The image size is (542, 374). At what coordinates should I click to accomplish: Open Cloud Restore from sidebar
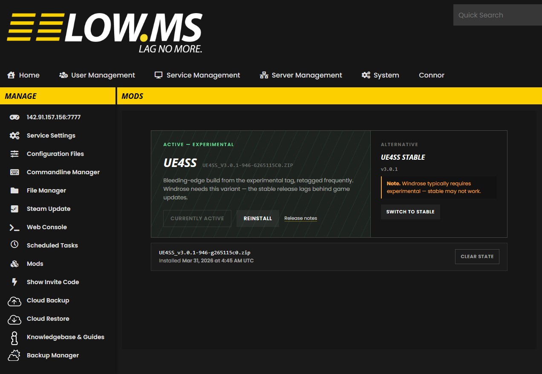pos(48,319)
